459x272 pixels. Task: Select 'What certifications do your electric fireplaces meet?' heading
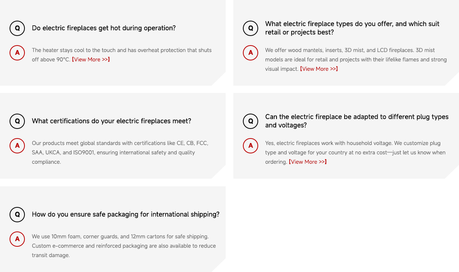click(111, 121)
